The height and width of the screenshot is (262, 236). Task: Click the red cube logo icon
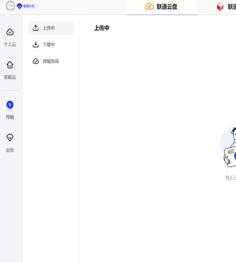[220, 7]
